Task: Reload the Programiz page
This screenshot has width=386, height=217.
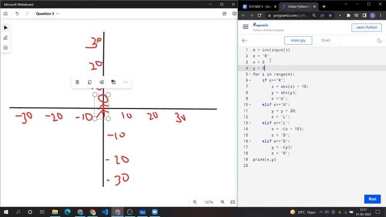Action: coord(259,16)
